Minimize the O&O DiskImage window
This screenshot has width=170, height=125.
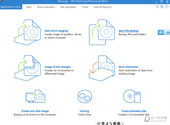pos(156,1)
